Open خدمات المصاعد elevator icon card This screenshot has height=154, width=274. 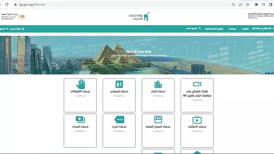click(119, 95)
